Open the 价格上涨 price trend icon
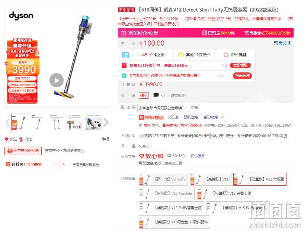The width and height of the screenshot is (304, 231). [x=144, y=55]
